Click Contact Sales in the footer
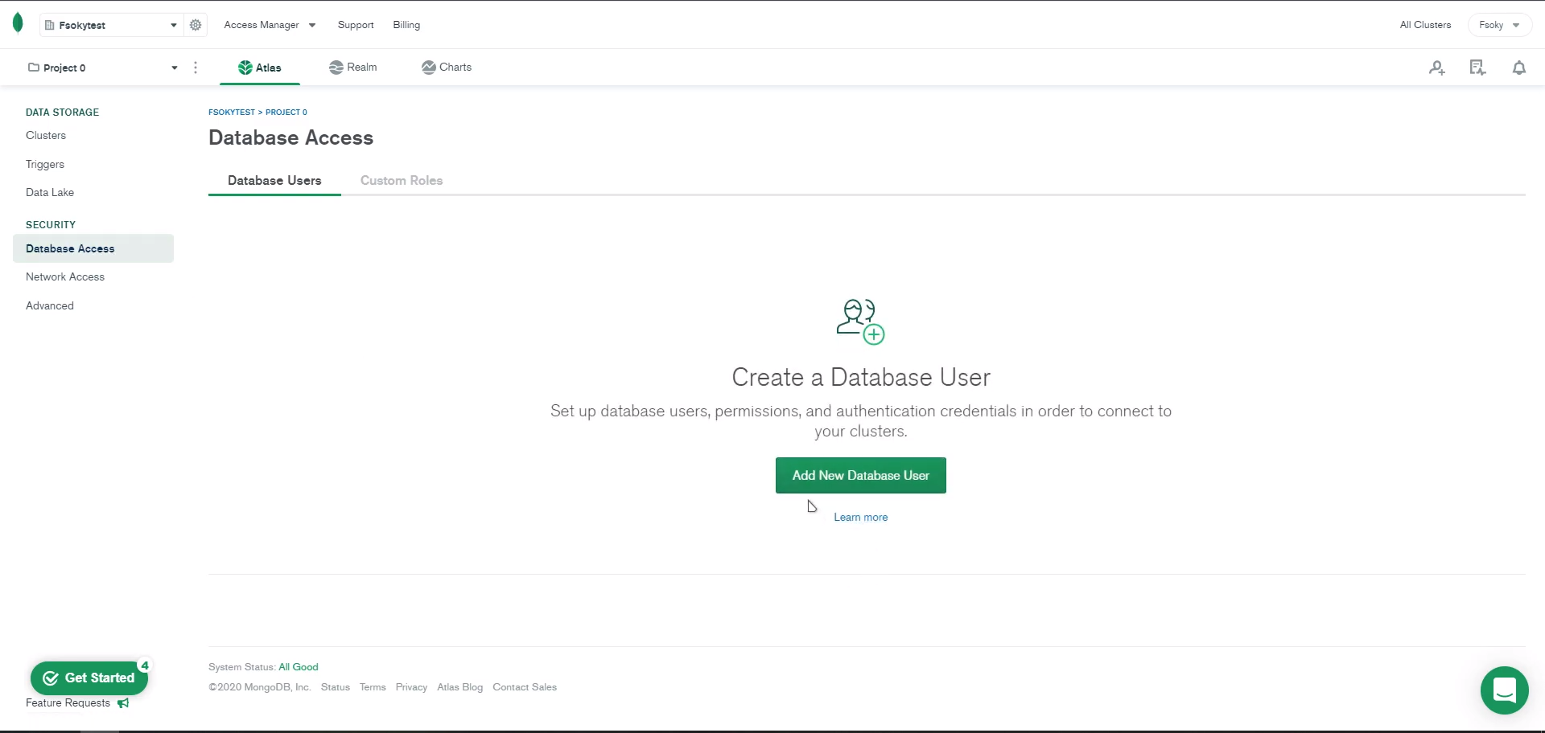Viewport: 1545px width, 733px height. point(525,687)
